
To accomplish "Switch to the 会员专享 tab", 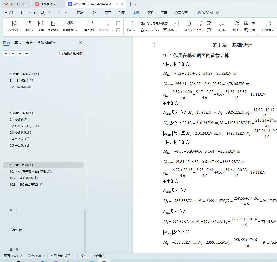I will 181,13.
